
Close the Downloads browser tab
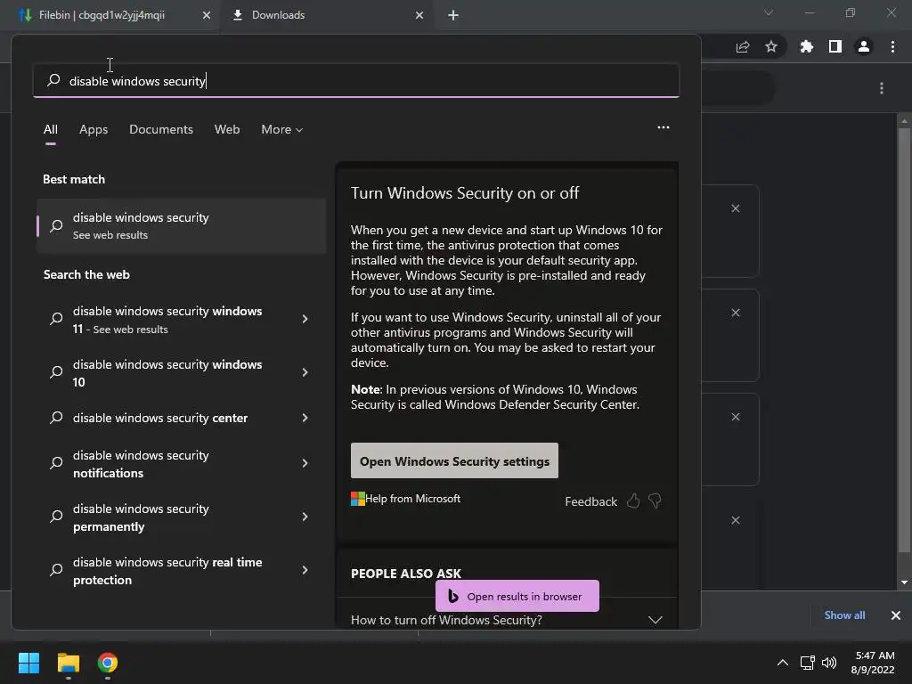tap(419, 15)
